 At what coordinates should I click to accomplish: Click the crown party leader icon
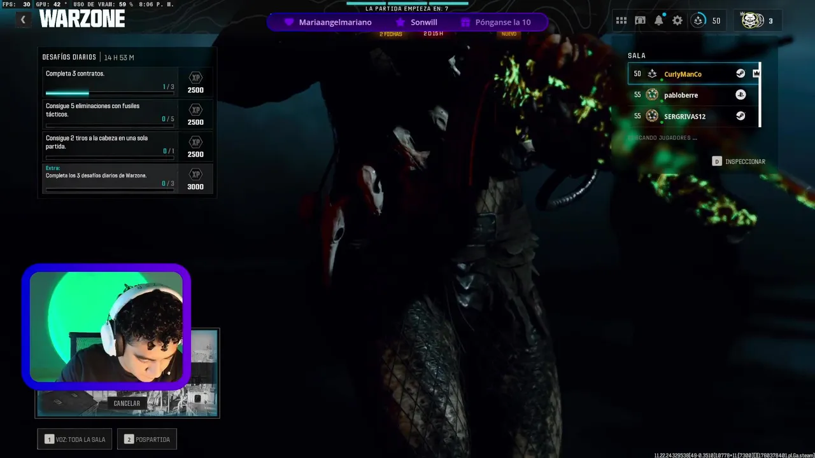pos(756,73)
